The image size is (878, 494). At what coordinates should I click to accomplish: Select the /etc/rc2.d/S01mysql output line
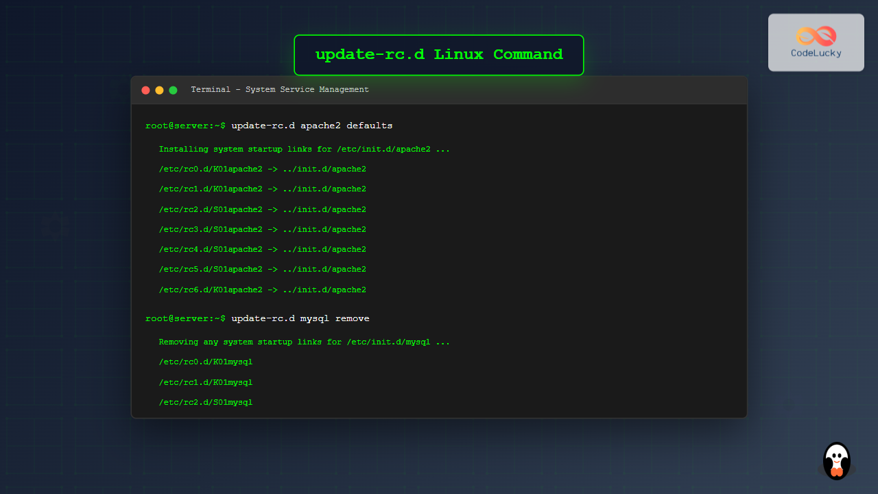[206, 402]
